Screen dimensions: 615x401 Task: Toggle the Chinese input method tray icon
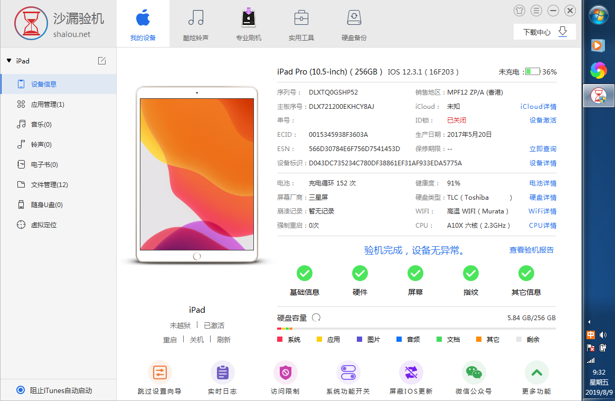pyautogui.click(x=590, y=334)
